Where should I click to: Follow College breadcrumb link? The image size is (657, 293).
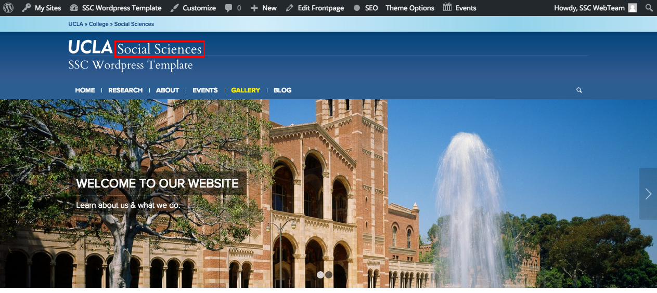99,24
